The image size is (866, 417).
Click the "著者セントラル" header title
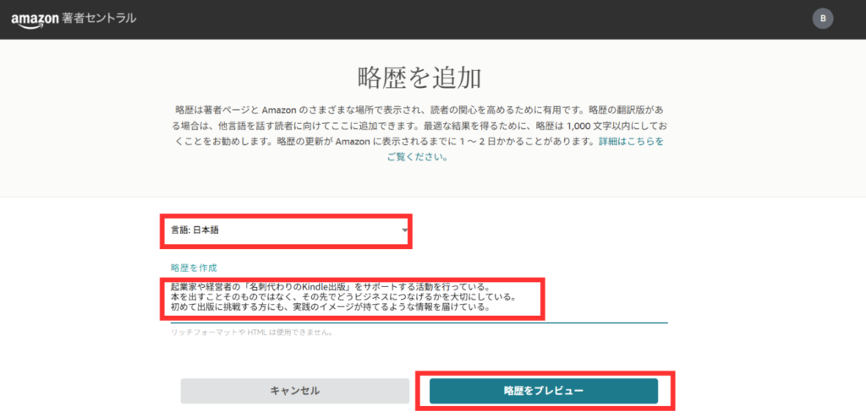[x=99, y=19]
